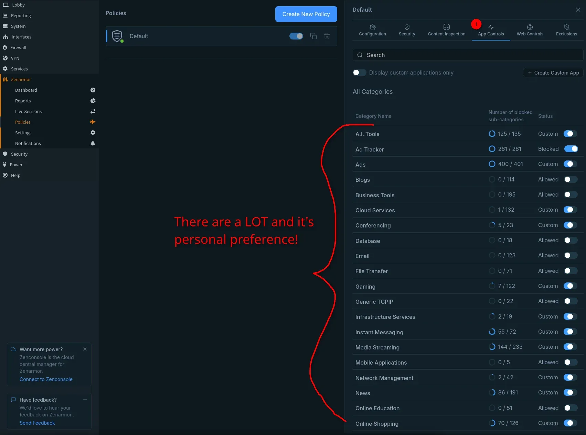Expand the File Transfer category row
The height and width of the screenshot is (435, 586).
pos(468,271)
